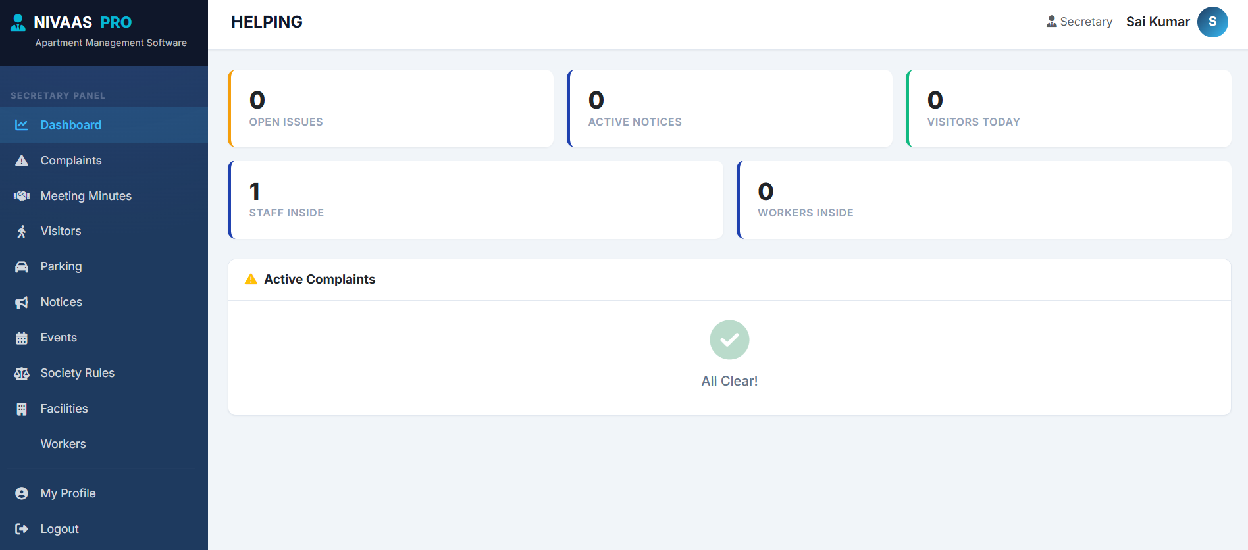Open the Parking page

[x=104, y=267]
